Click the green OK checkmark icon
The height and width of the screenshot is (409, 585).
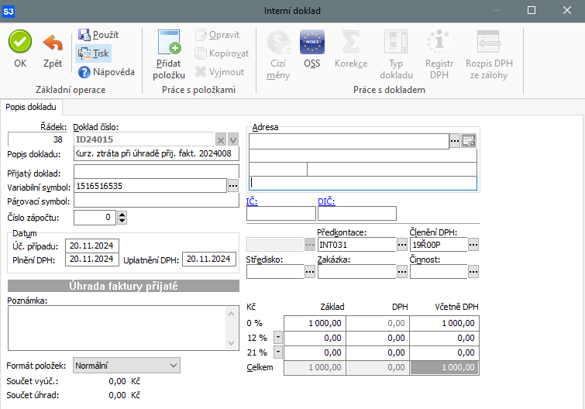(x=20, y=43)
